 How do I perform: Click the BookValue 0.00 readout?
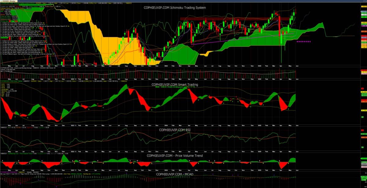click(7, 90)
